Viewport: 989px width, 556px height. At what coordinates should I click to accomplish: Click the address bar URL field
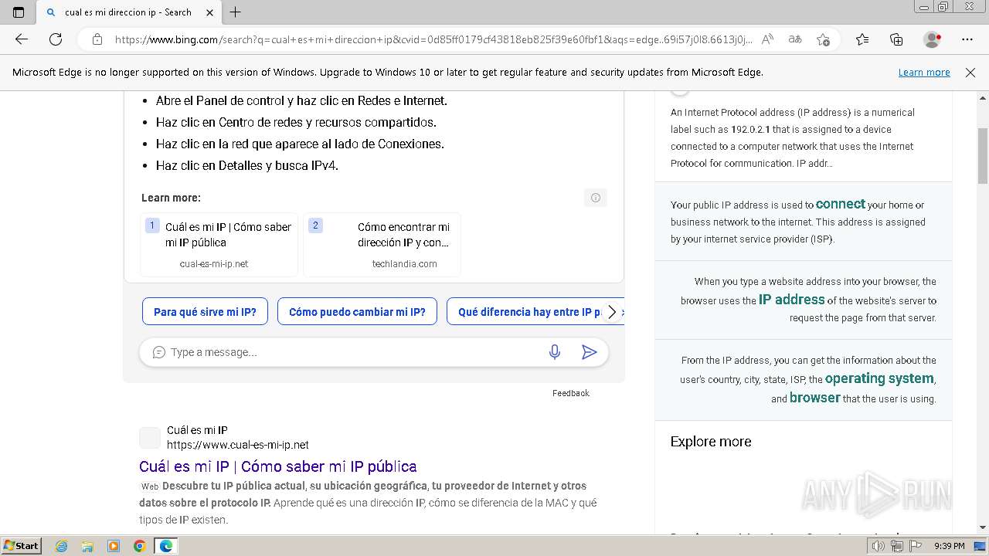433,39
